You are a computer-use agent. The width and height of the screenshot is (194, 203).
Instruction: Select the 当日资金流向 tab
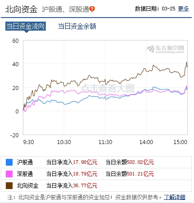click(26, 26)
